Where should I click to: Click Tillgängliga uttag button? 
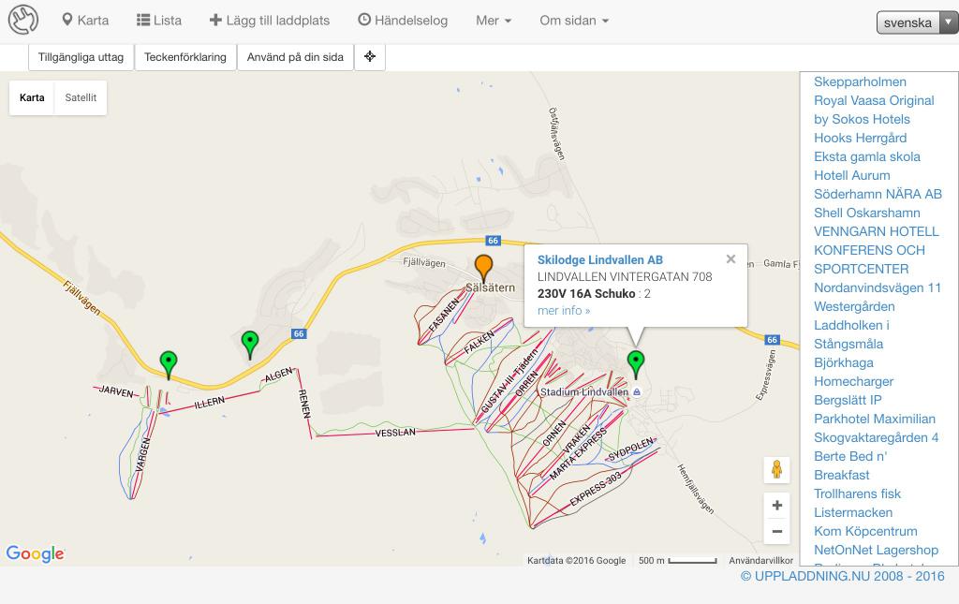click(81, 57)
